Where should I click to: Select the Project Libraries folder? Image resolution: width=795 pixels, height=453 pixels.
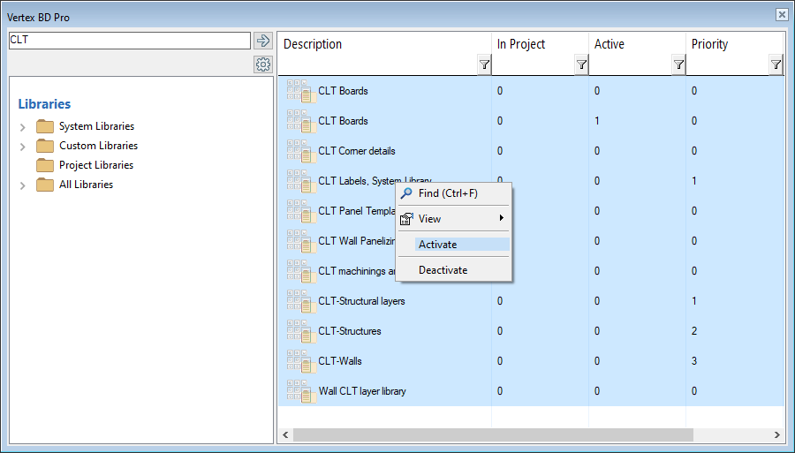click(x=95, y=165)
